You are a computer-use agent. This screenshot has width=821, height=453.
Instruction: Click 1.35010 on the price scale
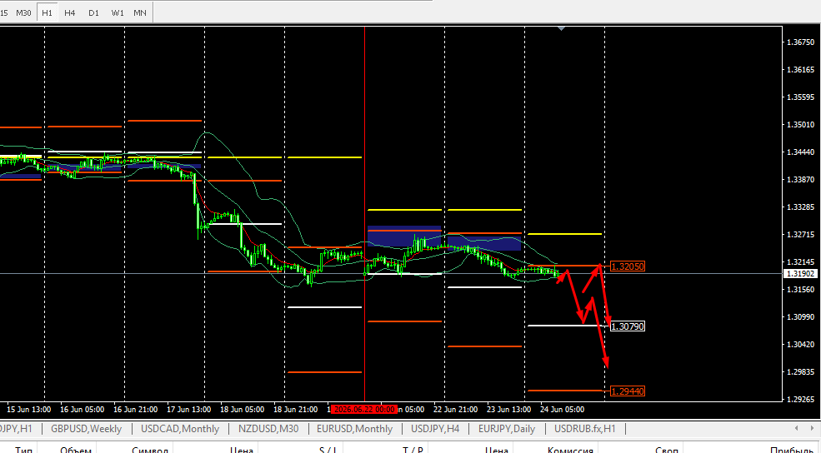[801, 125]
